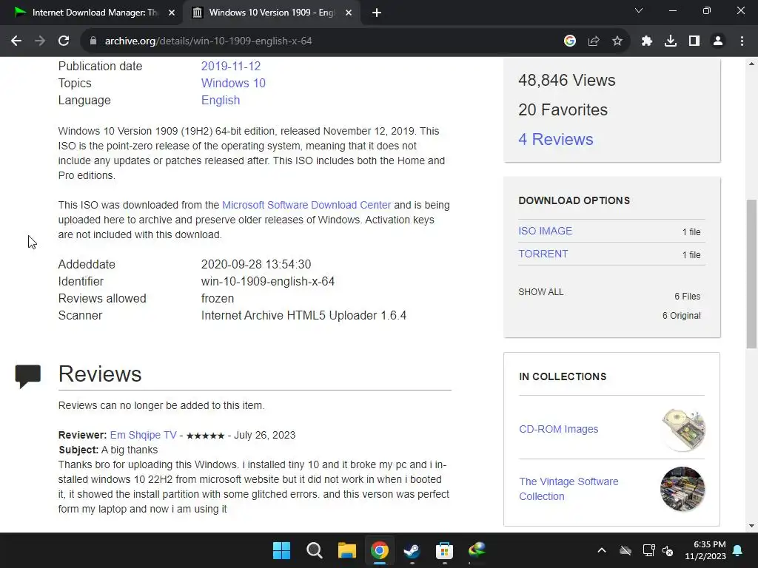758x568 pixels.
Task: Open reviewer Em Shqipe TV profile
Action: click(x=143, y=435)
